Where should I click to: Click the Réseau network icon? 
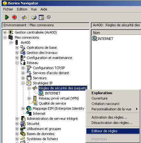23,62
